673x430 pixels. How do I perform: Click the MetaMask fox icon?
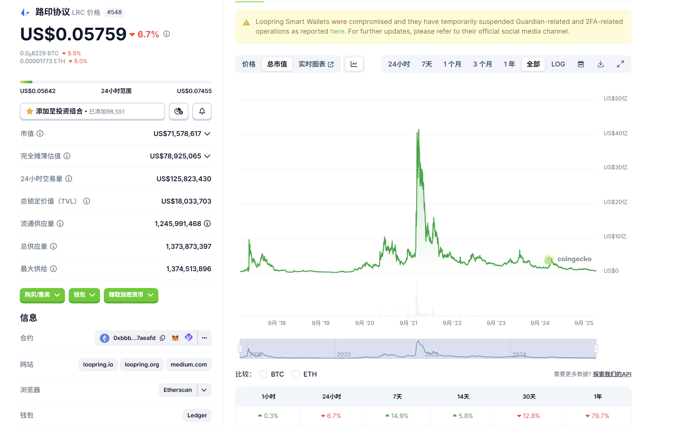175,338
